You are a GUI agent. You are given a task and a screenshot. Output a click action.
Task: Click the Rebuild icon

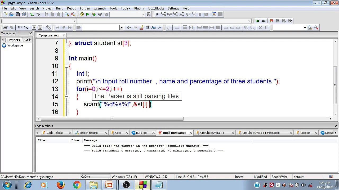tap(100, 14)
